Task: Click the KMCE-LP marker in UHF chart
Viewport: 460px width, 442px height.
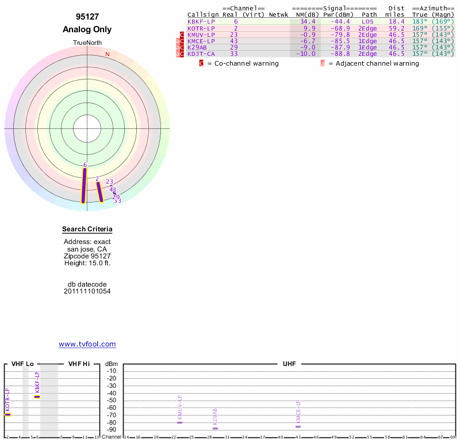Action: [x=298, y=426]
